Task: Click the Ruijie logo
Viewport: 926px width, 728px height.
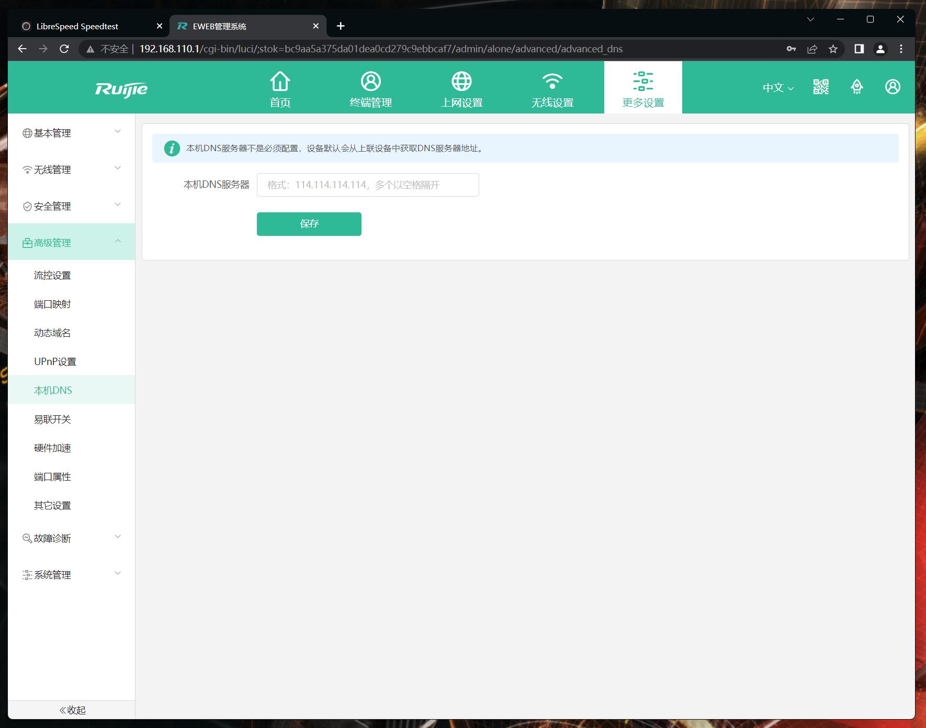Action: point(121,89)
